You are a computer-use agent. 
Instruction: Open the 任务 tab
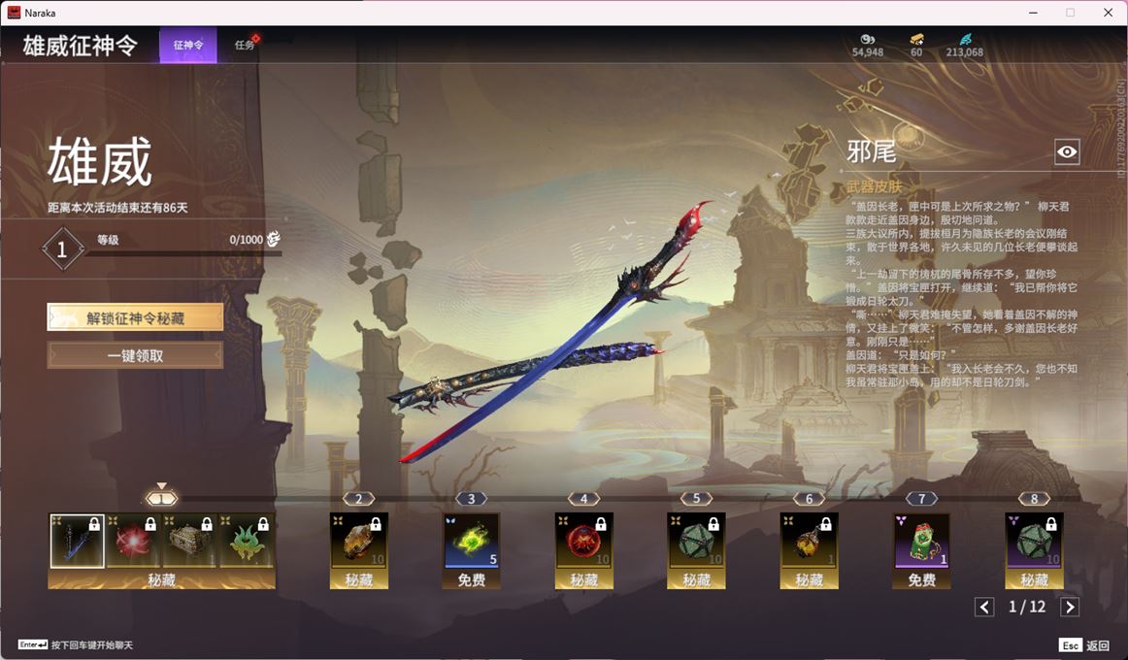pyautogui.click(x=246, y=45)
